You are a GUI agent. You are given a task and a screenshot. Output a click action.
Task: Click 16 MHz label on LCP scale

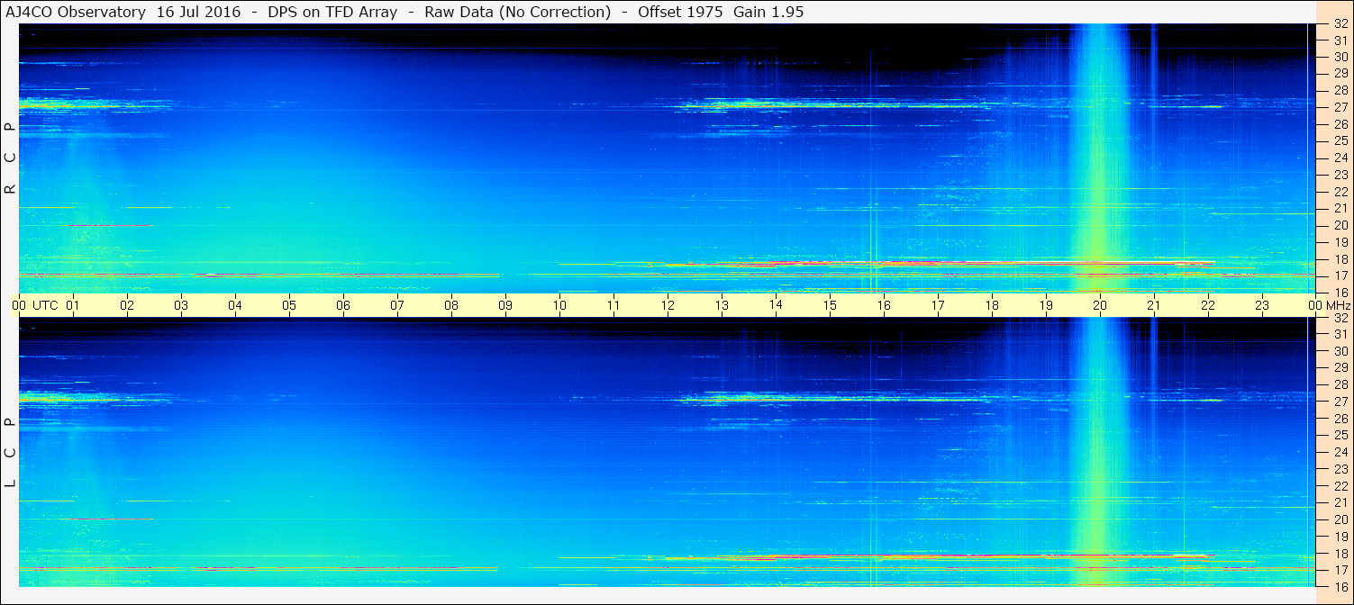click(1340, 586)
